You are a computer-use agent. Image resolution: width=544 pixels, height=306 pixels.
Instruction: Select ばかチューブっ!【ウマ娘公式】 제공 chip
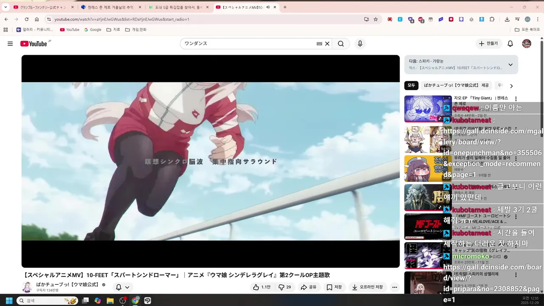point(456,85)
